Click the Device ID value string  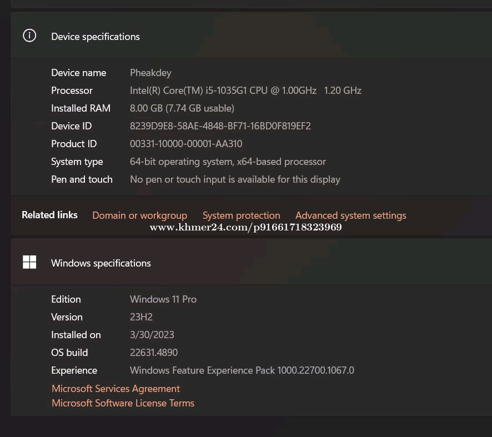220,126
